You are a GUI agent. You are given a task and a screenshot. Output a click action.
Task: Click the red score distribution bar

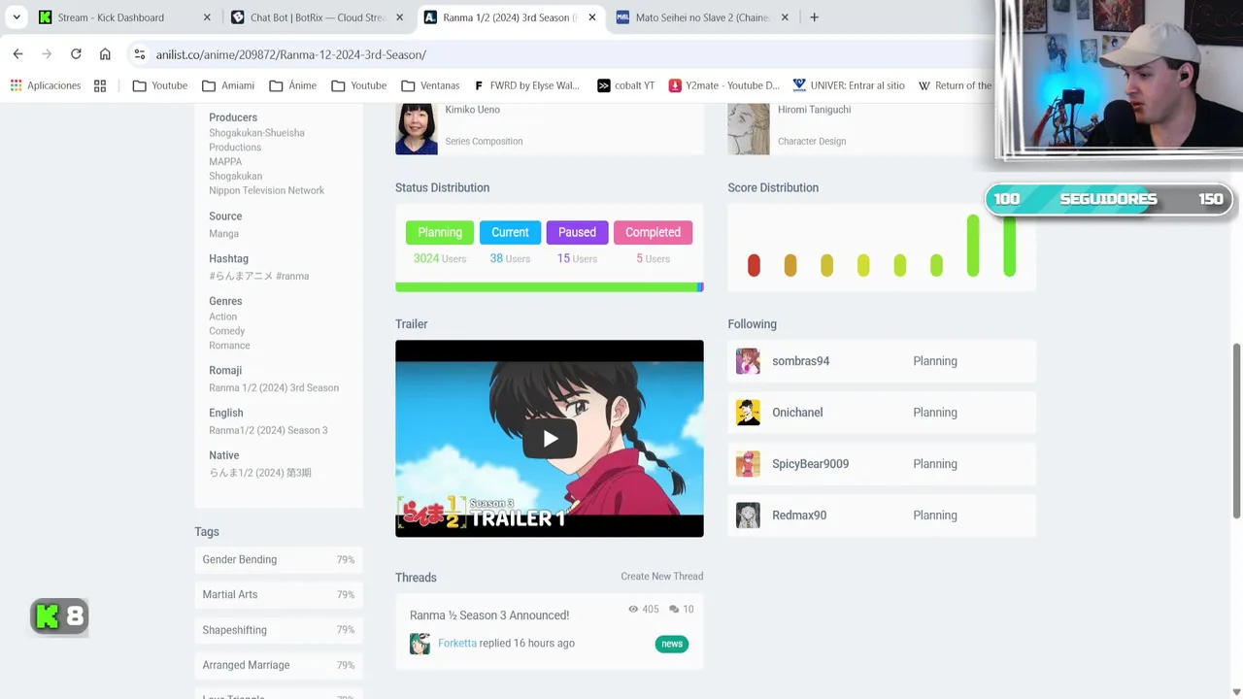pos(754,265)
